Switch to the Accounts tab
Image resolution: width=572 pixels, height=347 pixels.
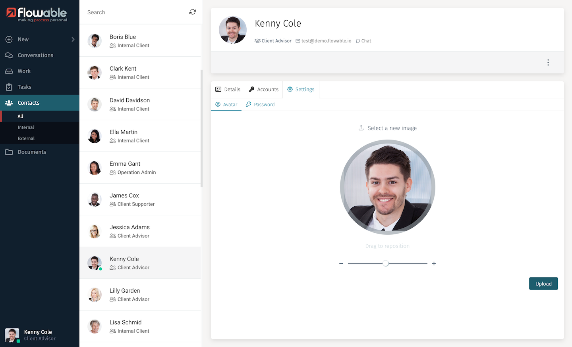click(x=263, y=89)
